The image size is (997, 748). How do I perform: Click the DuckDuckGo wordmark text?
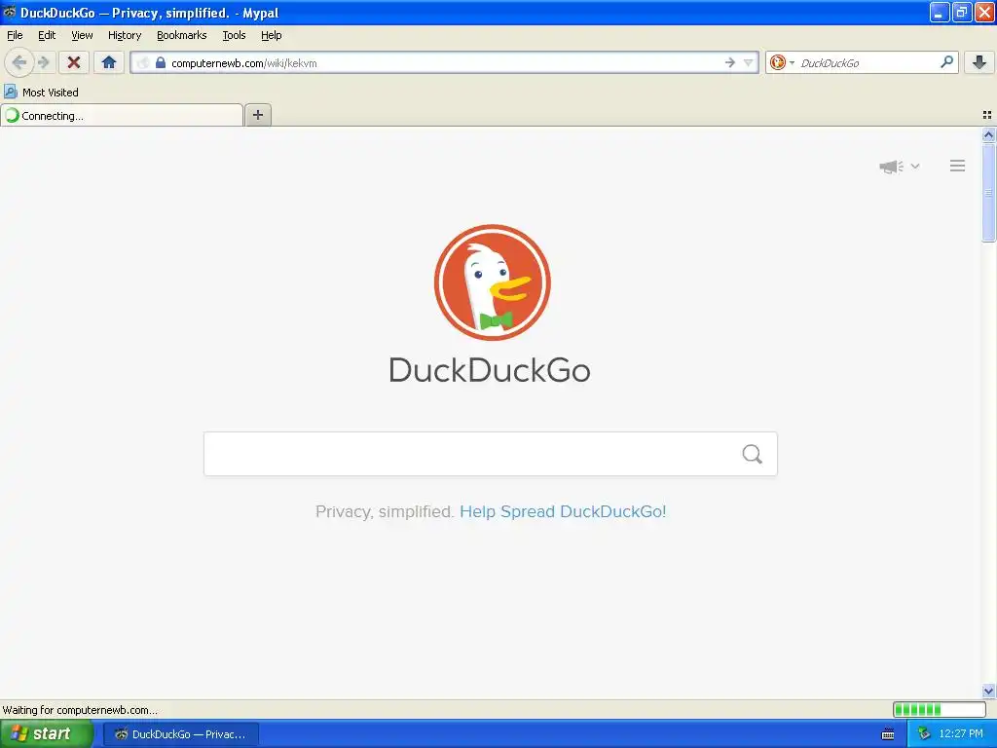point(490,370)
